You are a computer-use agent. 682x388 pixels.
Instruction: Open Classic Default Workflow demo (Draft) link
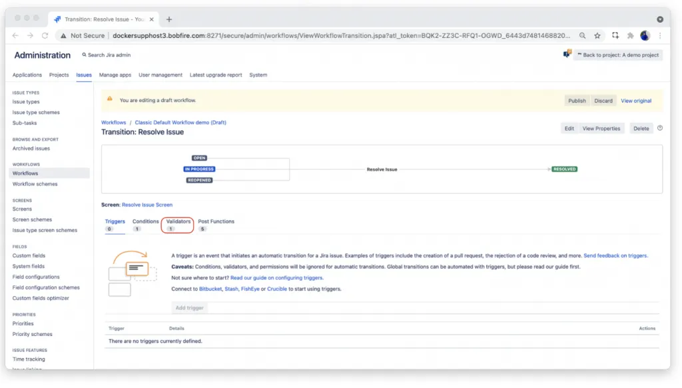(180, 123)
